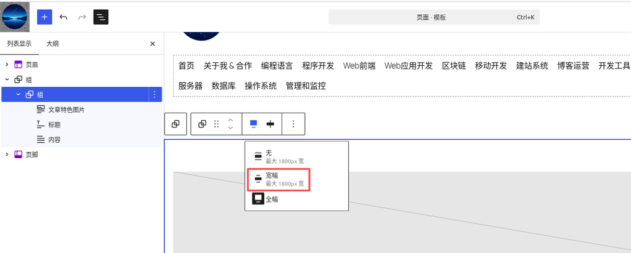Click the 页脚 template part icon
Viewport: 631px width, 253px height.
point(18,155)
